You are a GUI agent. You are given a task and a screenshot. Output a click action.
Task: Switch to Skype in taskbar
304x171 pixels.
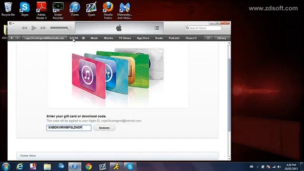tap(130, 167)
